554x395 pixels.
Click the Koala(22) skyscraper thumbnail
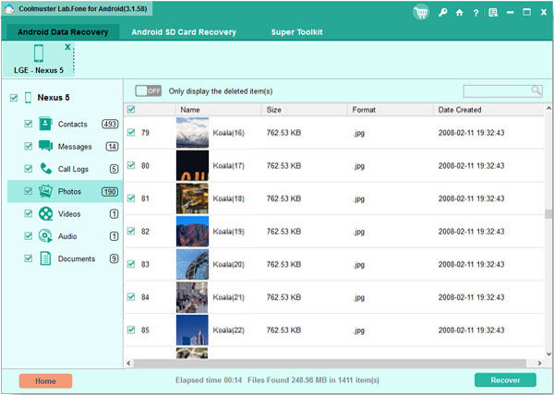click(193, 329)
